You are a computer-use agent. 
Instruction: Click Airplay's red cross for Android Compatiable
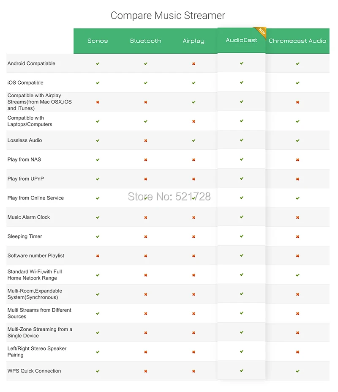[x=194, y=64]
